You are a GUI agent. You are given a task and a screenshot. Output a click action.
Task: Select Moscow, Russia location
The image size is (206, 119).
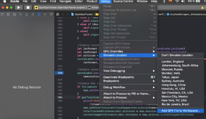(x=181, y=69)
